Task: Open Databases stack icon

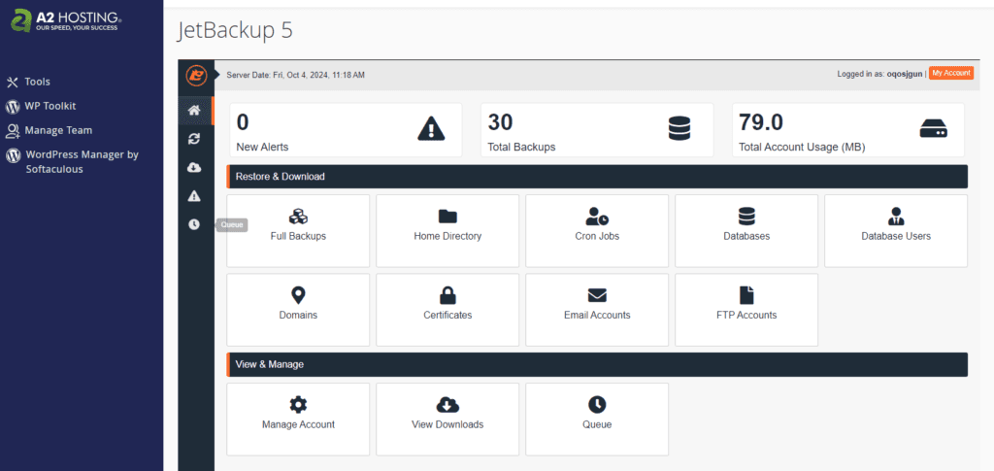Action: 746,217
